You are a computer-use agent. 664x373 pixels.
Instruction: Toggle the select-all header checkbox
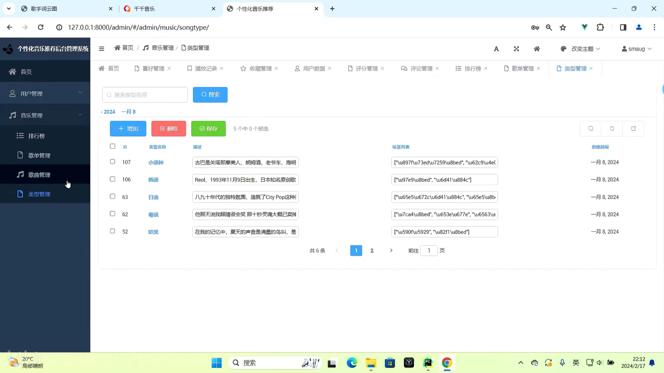(x=112, y=146)
